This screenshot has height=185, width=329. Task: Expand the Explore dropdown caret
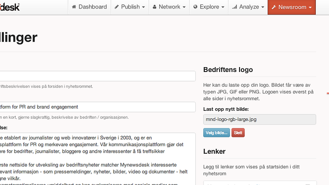click(x=223, y=7)
